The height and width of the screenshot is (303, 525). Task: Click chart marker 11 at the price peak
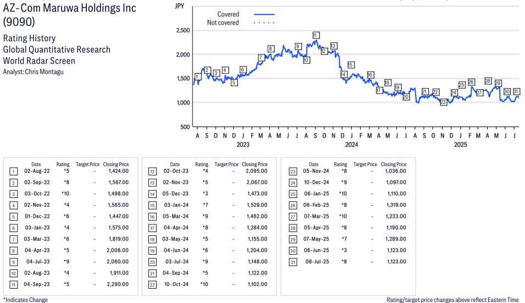pos(316,35)
